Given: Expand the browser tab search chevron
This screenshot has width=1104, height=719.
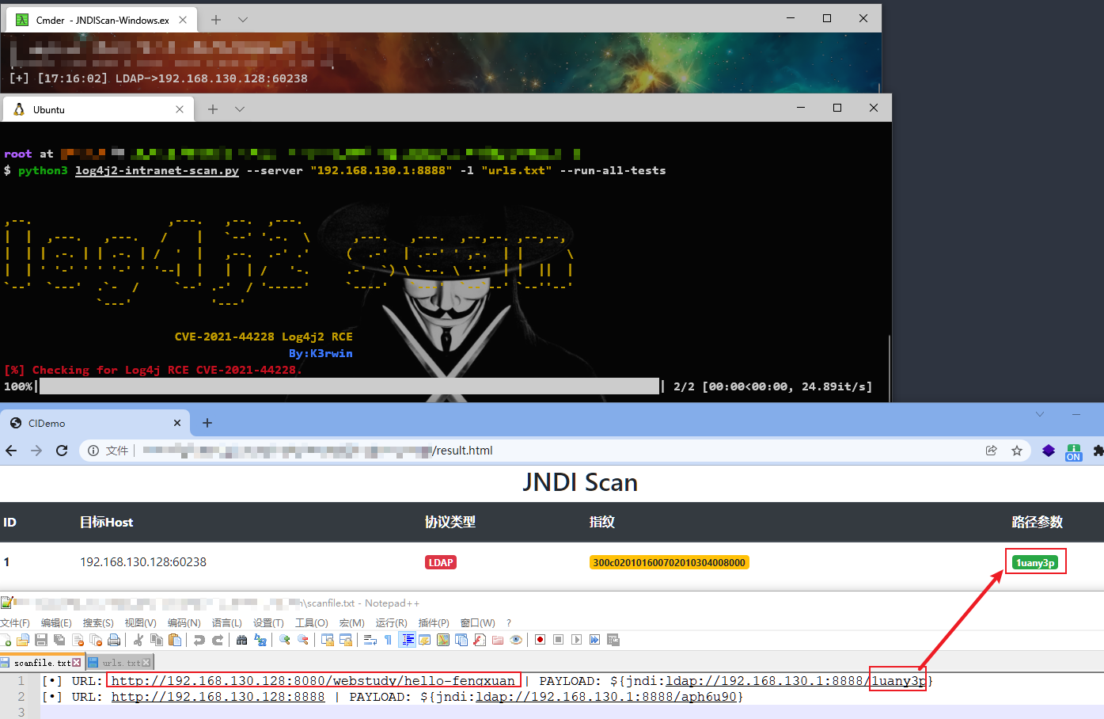Looking at the screenshot, I should (1040, 414).
